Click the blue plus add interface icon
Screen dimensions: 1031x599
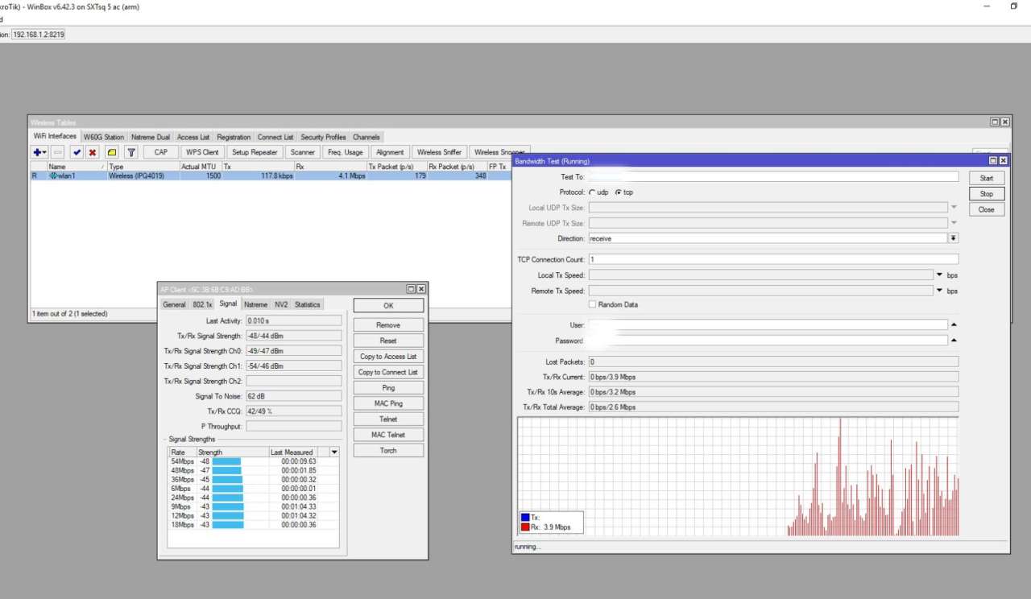[38, 152]
